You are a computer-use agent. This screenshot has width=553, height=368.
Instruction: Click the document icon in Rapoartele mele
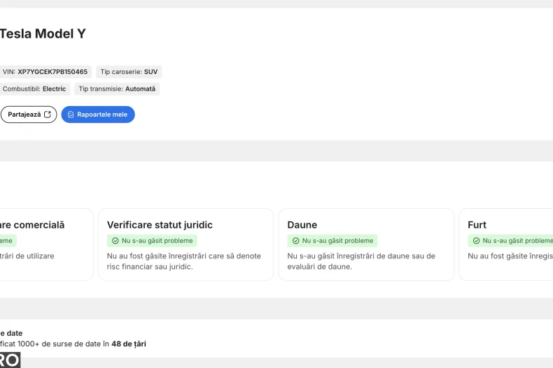(x=71, y=115)
